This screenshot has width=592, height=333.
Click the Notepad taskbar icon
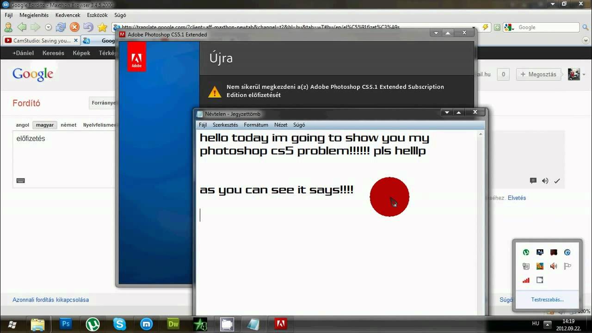pyautogui.click(x=253, y=324)
